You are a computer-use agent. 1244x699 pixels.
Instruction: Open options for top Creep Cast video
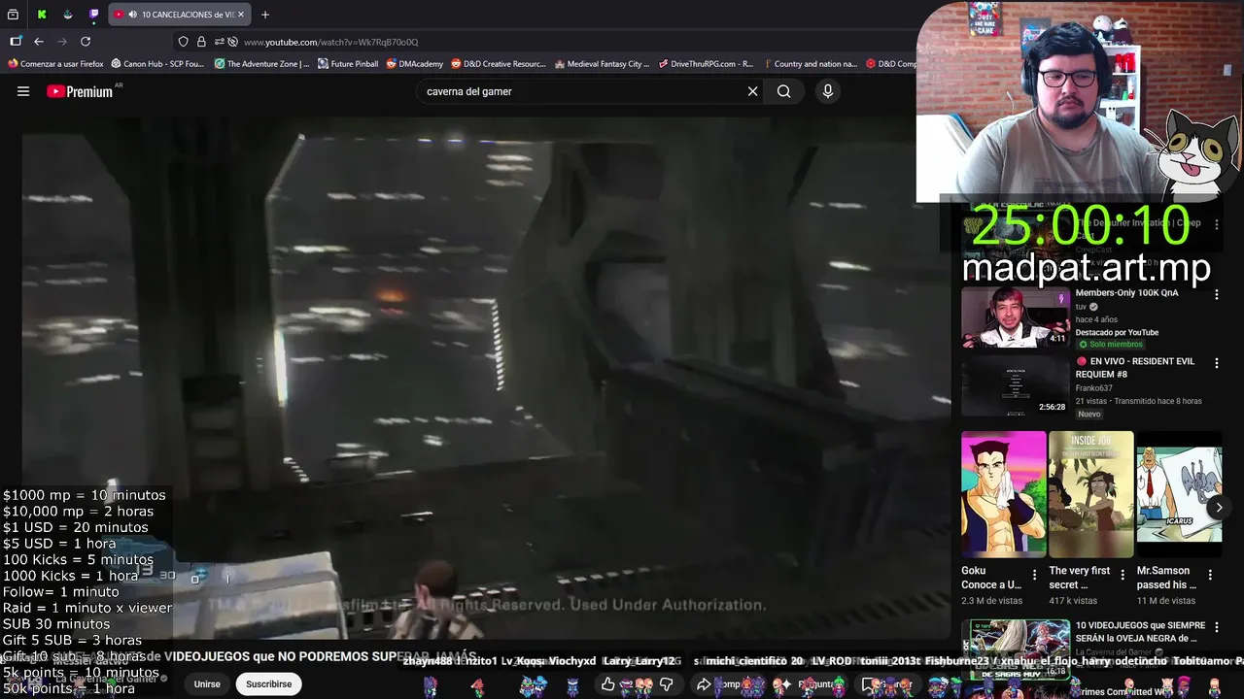tap(1216, 224)
